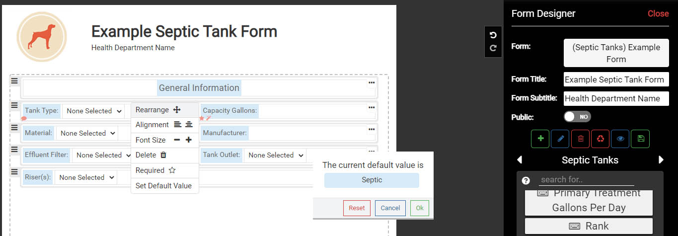The width and height of the screenshot is (678, 236).
Task: Open the Tank Type dropdown
Action: pyautogui.click(x=93, y=111)
